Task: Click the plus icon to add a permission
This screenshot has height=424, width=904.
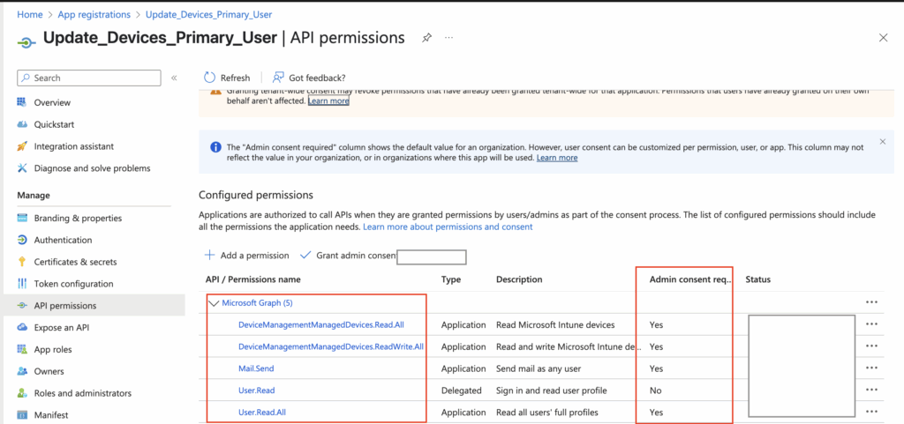Action: [x=209, y=256]
